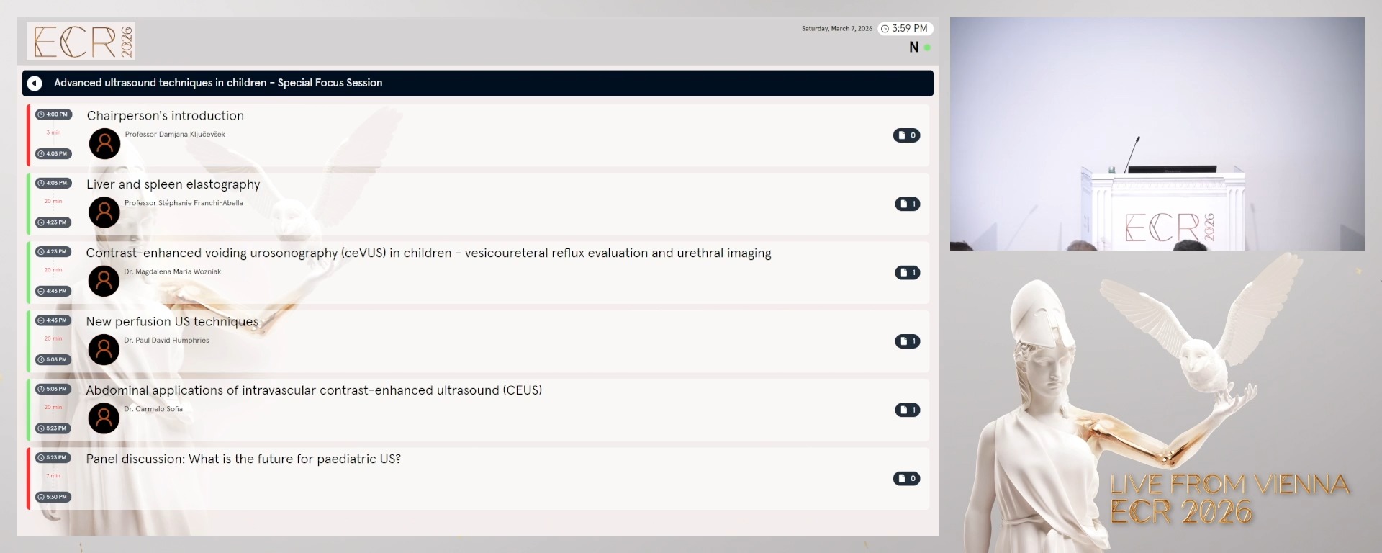This screenshot has width=1382, height=553.
Task: Click Panel discussion document count badge
Action: point(906,479)
